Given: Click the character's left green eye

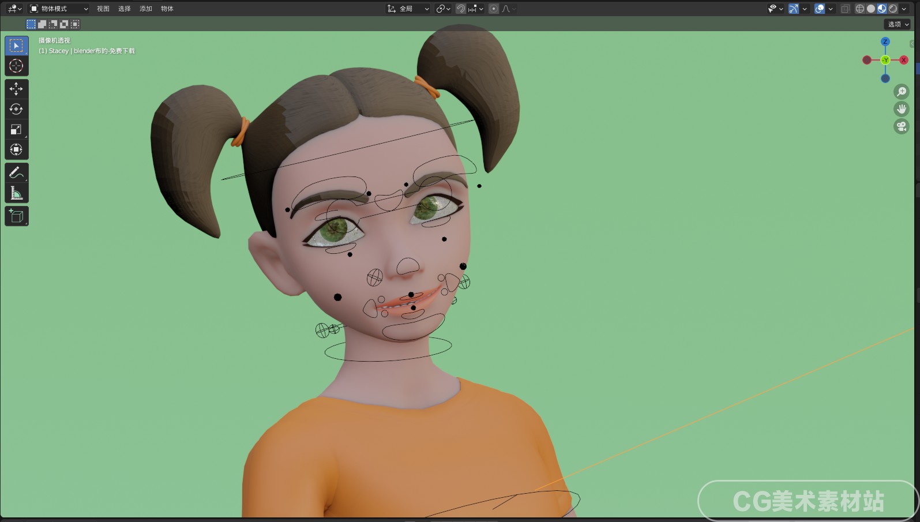Looking at the screenshot, I should [x=429, y=209].
